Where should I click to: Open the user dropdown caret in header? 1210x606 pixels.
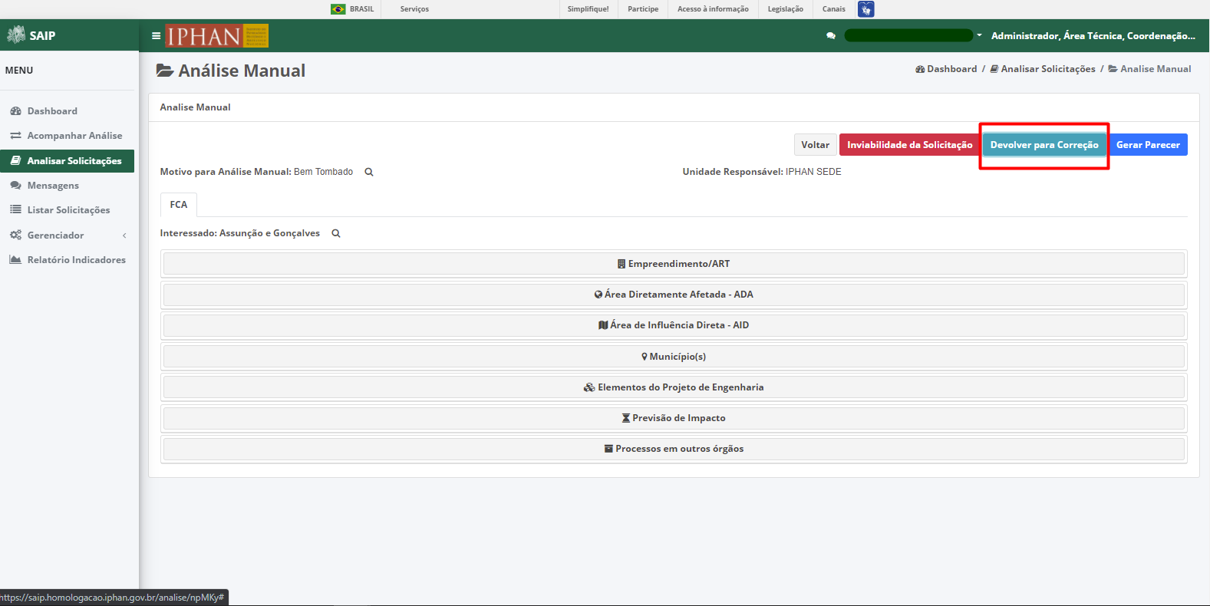click(x=979, y=35)
